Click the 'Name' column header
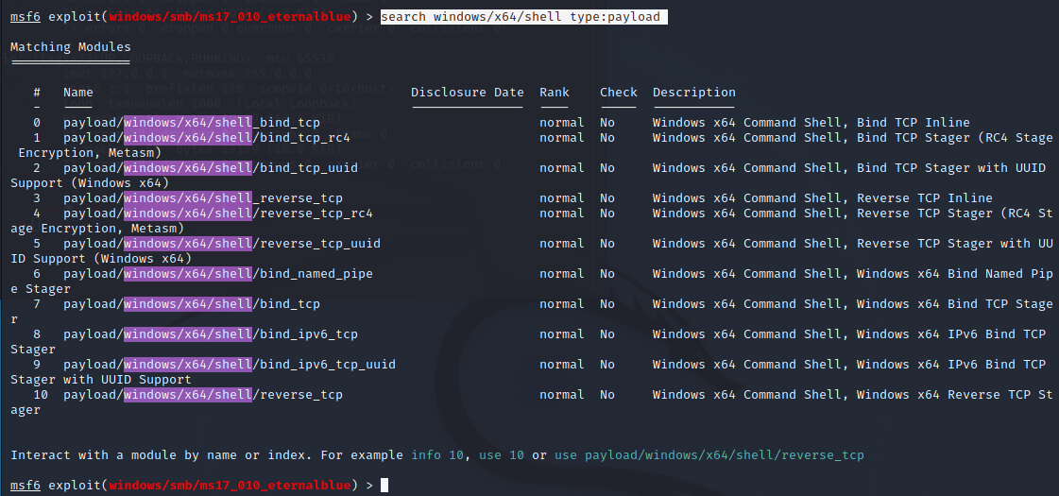The height and width of the screenshot is (496, 1059). point(78,93)
